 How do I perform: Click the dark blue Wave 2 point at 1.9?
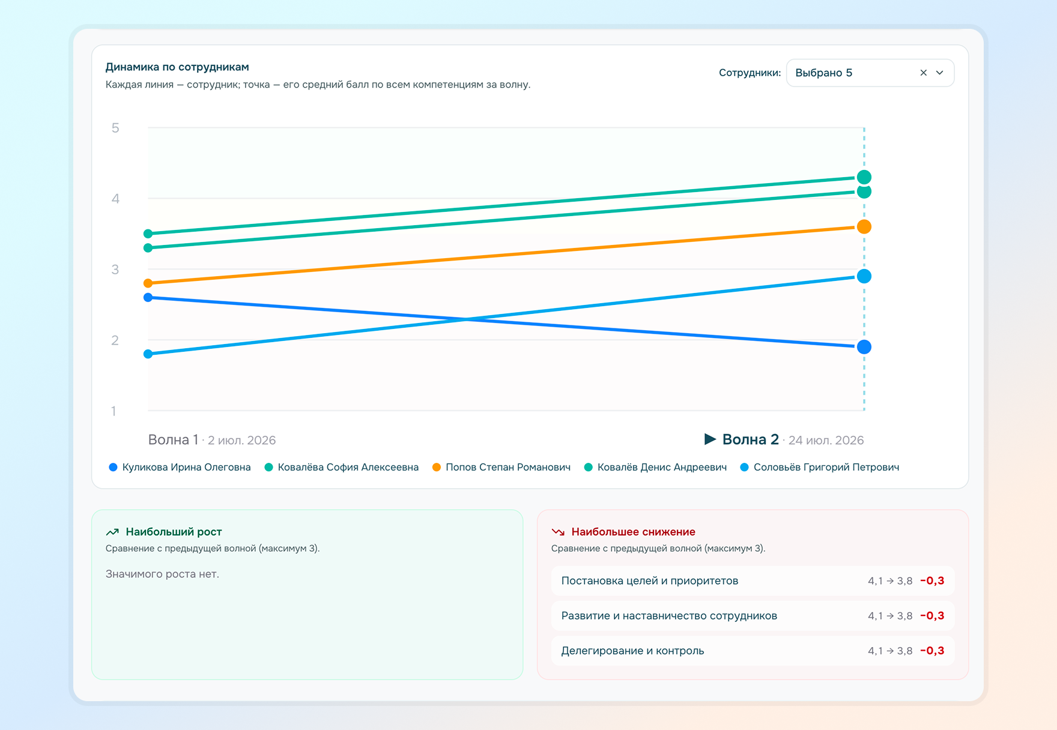pos(864,347)
